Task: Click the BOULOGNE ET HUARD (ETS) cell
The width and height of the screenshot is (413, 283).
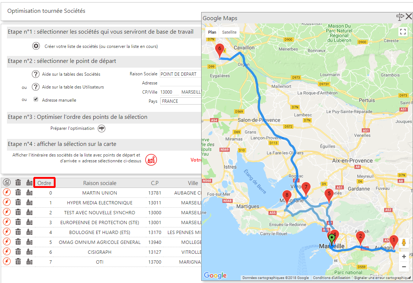Action: tap(100, 232)
